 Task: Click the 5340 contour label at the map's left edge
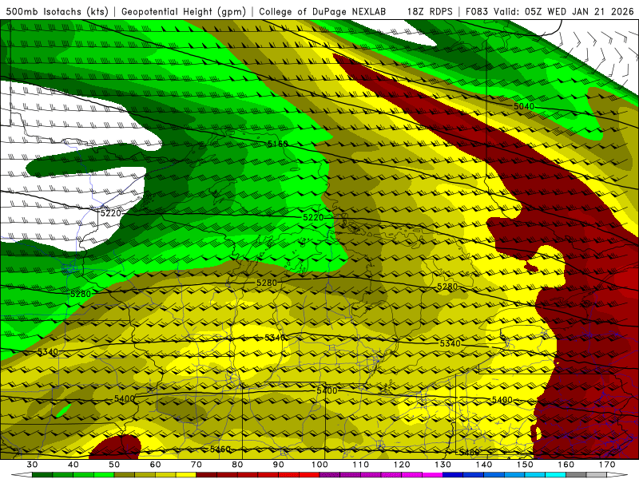48,351
